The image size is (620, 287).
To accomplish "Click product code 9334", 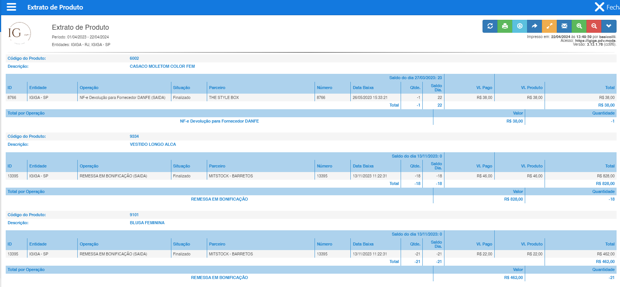I will pos(134,137).
